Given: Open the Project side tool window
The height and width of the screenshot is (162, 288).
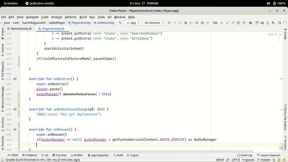Looking at the screenshot, I should (3, 33).
